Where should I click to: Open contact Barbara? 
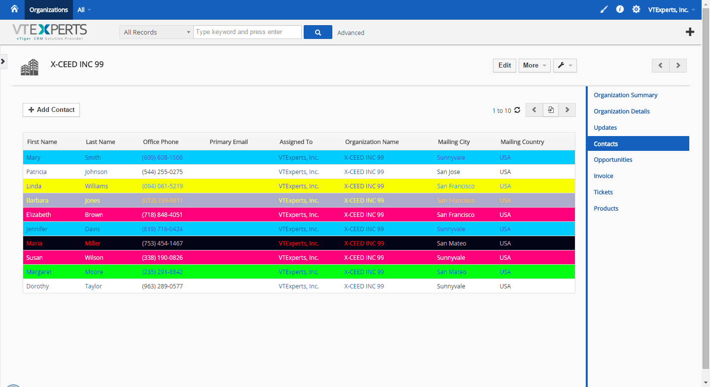pos(37,201)
